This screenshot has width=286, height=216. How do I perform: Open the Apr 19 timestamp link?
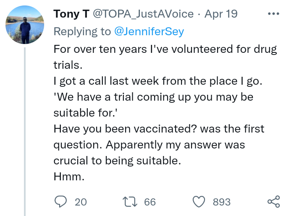click(221, 14)
